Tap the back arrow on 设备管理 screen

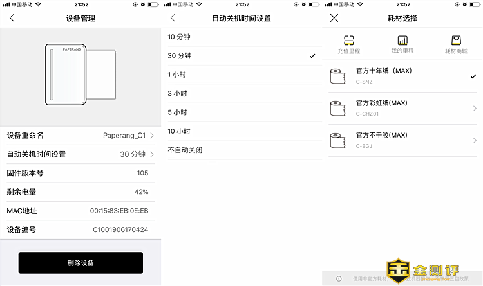click(x=12, y=18)
